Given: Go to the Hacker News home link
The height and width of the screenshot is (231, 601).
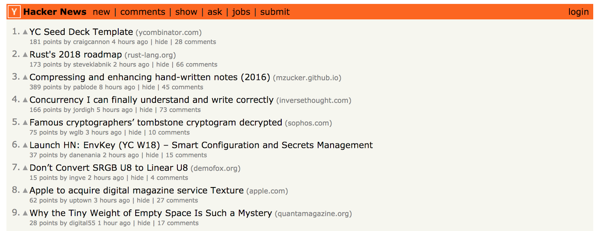Looking at the screenshot, I should (x=55, y=12).
